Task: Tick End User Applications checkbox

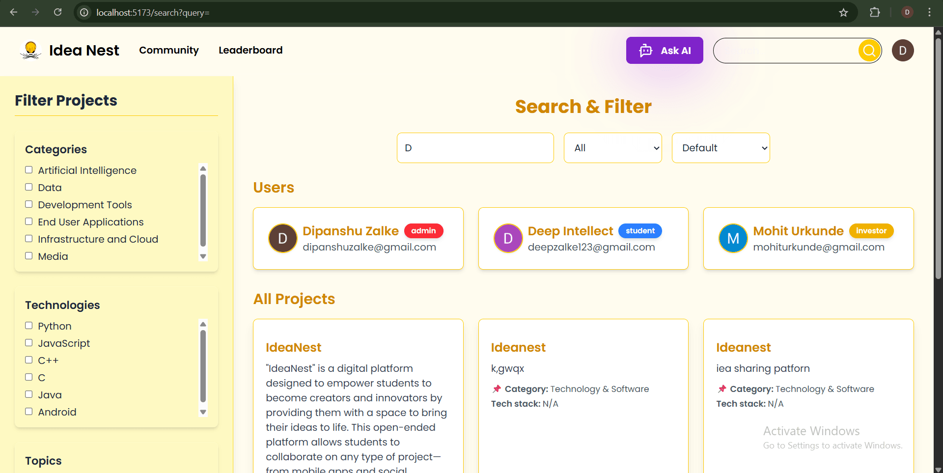Action: click(x=29, y=222)
